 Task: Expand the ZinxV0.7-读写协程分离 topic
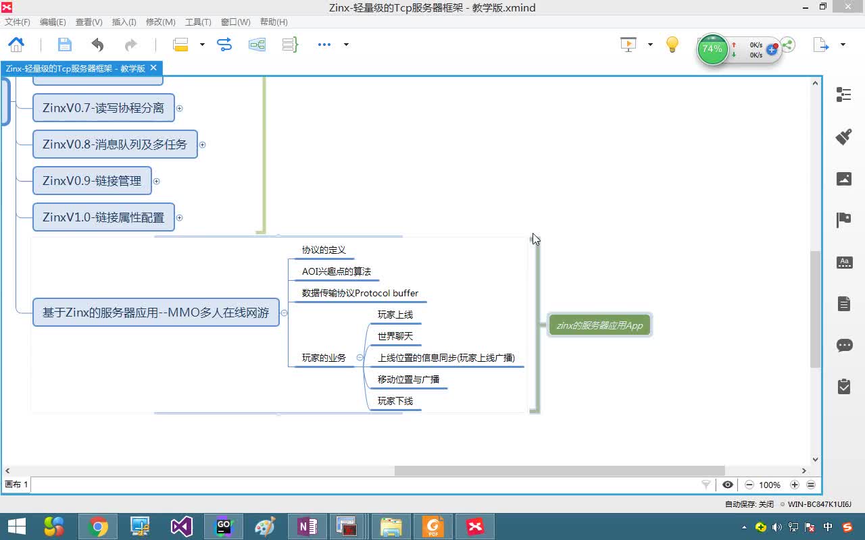[179, 108]
